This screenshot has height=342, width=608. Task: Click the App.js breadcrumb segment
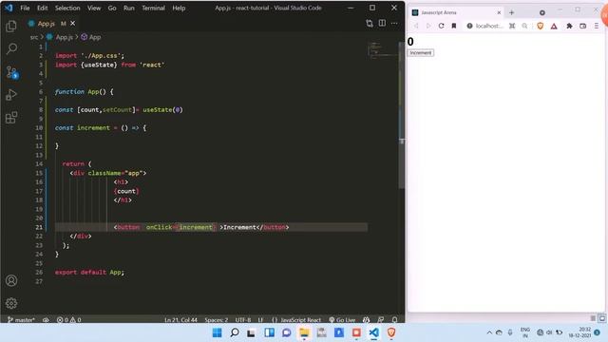click(64, 37)
